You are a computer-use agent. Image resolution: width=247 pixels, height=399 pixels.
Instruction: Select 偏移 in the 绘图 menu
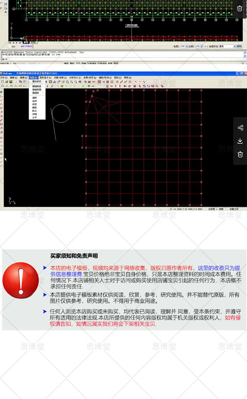[35, 98]
